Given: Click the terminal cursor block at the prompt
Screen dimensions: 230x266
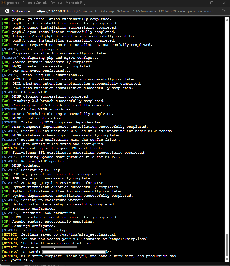Looking at the screenshot, I should click(x=37, y=260).
